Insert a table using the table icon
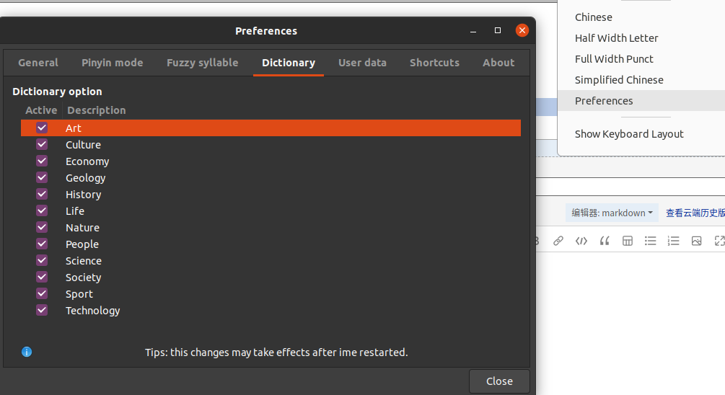The width and height of the screenshot is (725, 395). pos(628,241)
